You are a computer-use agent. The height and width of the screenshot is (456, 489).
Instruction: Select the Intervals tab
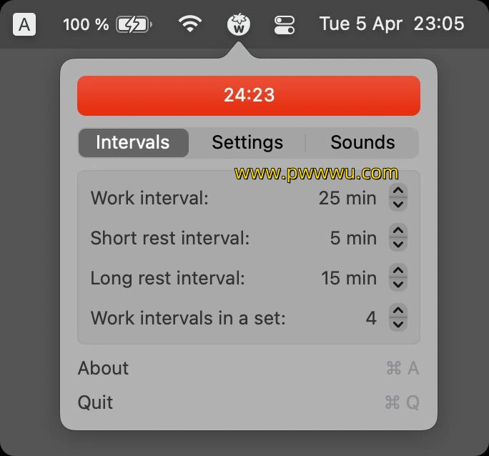134,143
